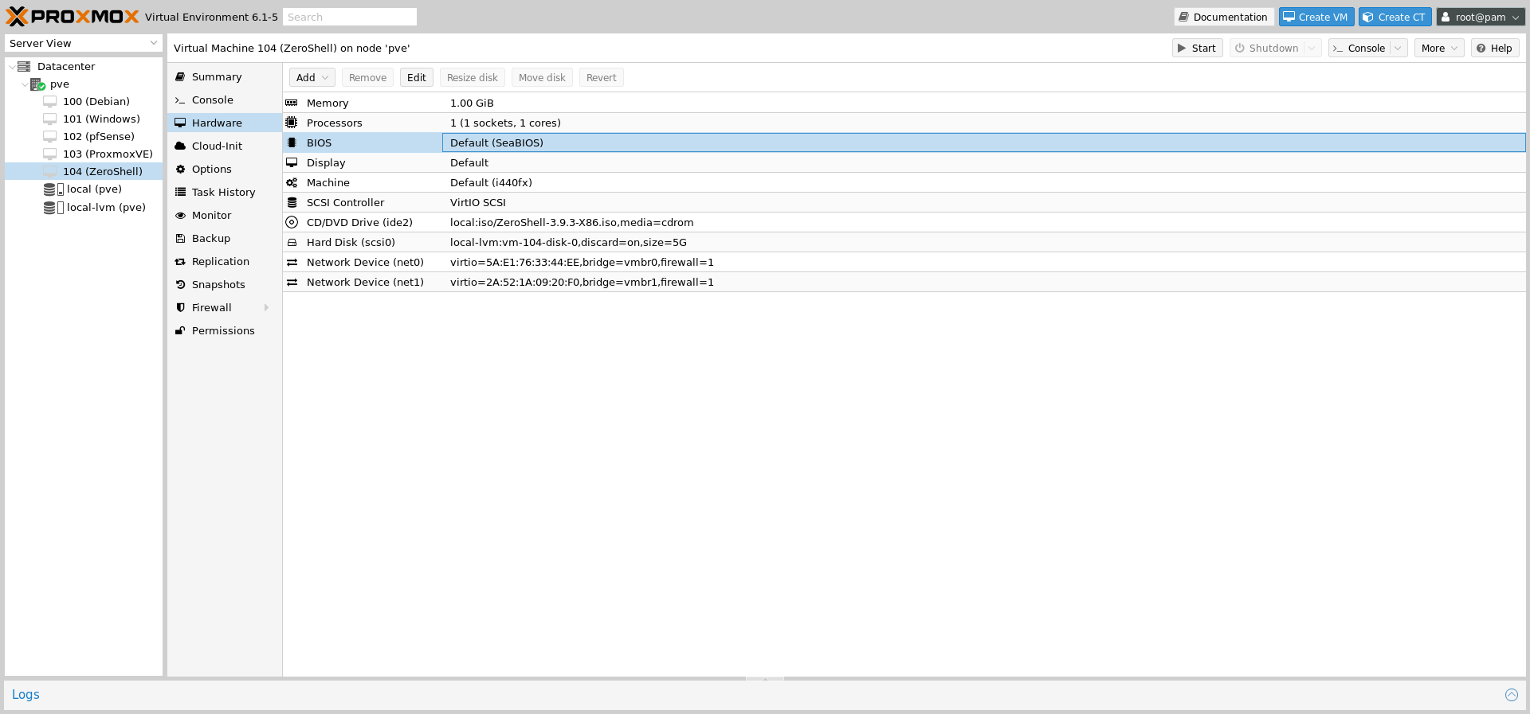The image size is (1530, 714).
Task: Select 103 (ProxmoxVE) in the tree
Action: pos(108,154)
